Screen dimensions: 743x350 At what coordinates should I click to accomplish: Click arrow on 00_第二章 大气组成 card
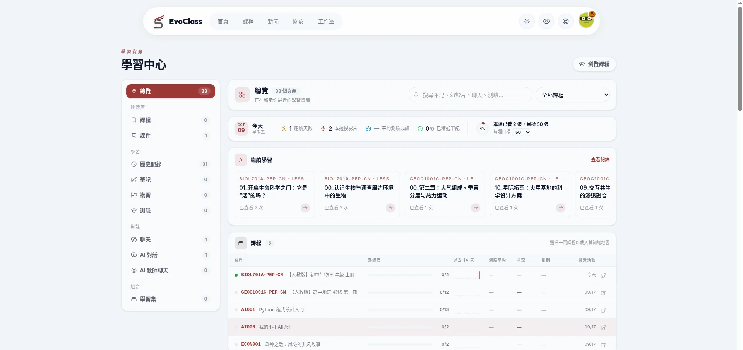tap(476, 208)
